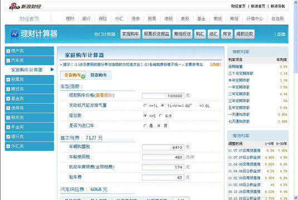
Task: Select engine displacement 1L<V<=1.6L radio
Action: point(163,106)
